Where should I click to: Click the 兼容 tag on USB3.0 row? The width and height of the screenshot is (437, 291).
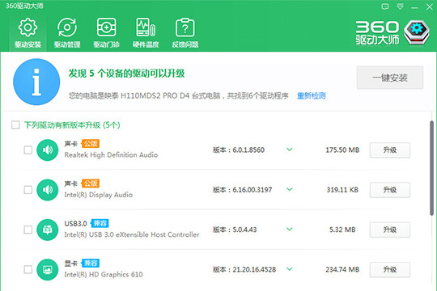(100, 223)
